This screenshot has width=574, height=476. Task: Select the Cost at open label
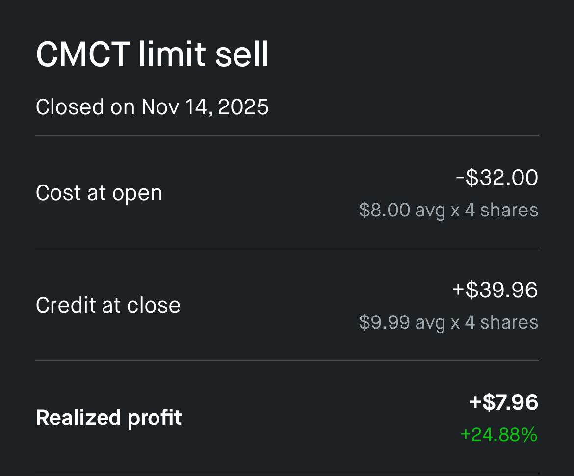pos(99,193)
